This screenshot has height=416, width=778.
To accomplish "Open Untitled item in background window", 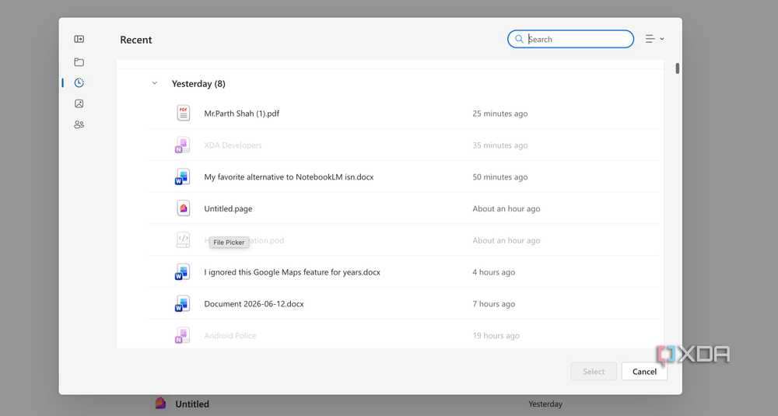I will tap(192, 404).
